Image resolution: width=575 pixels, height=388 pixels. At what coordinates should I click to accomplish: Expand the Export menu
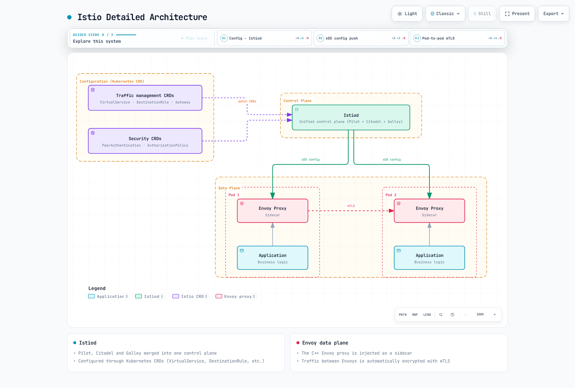[x=553, y=14]
